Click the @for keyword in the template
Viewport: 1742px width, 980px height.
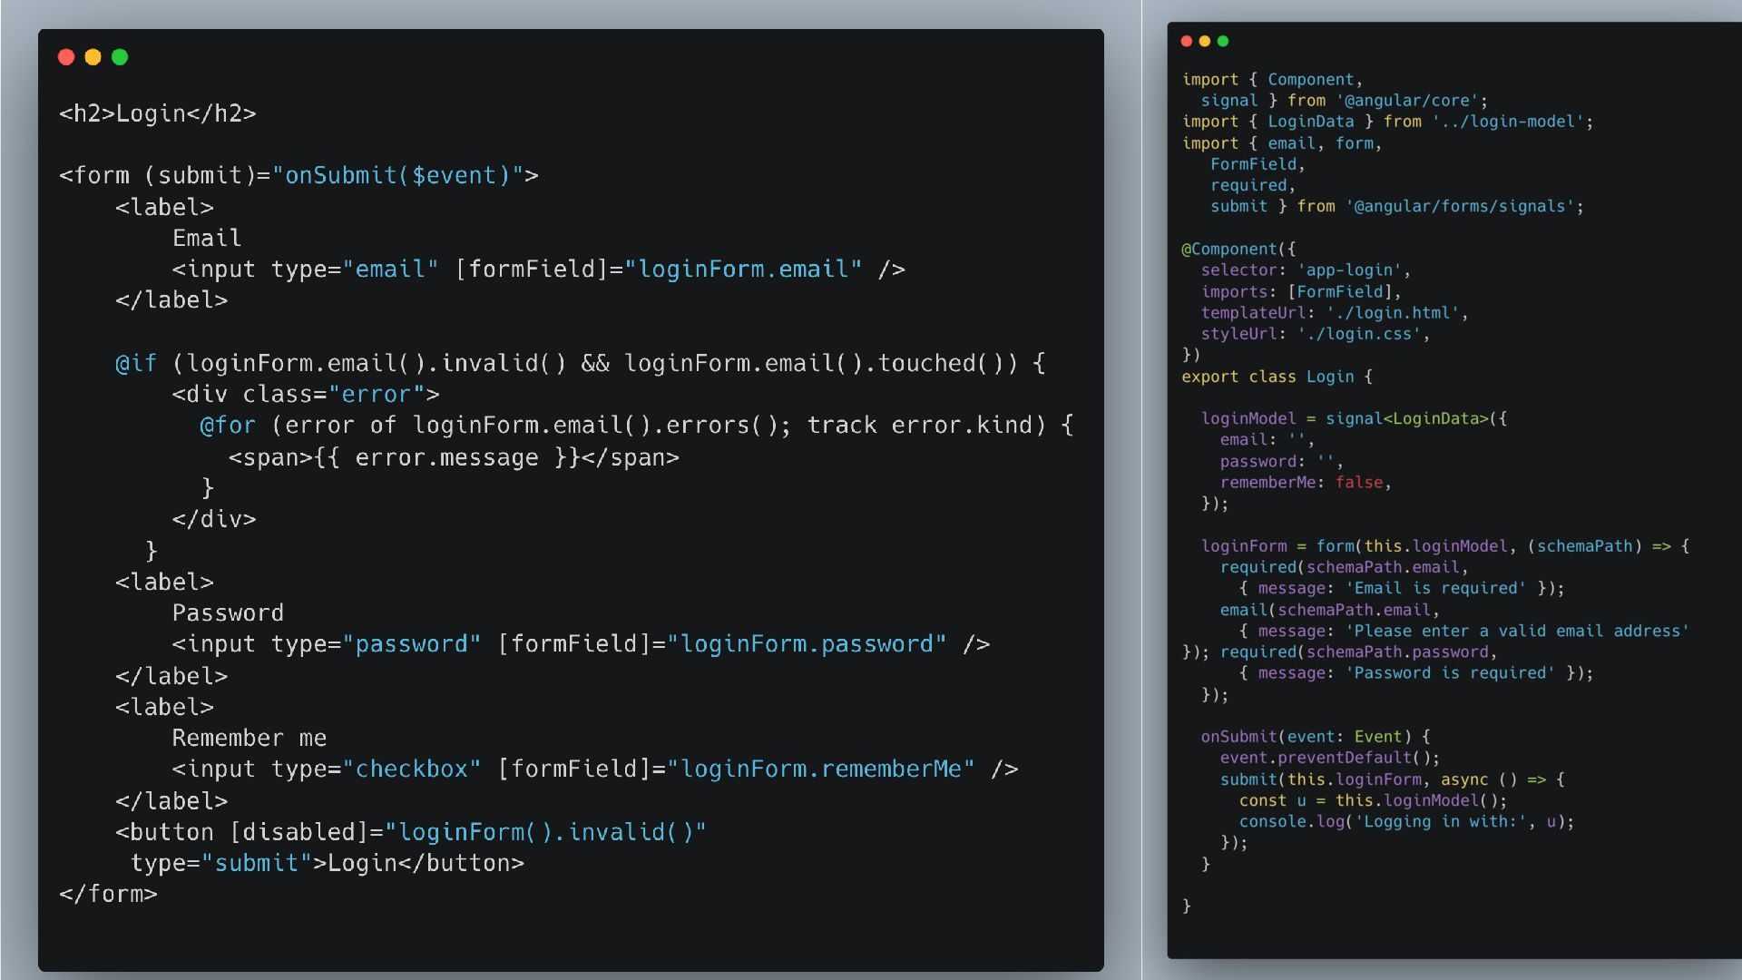[x=228, y=426]
